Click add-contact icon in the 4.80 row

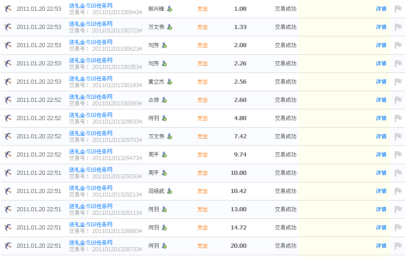(164, 118)
